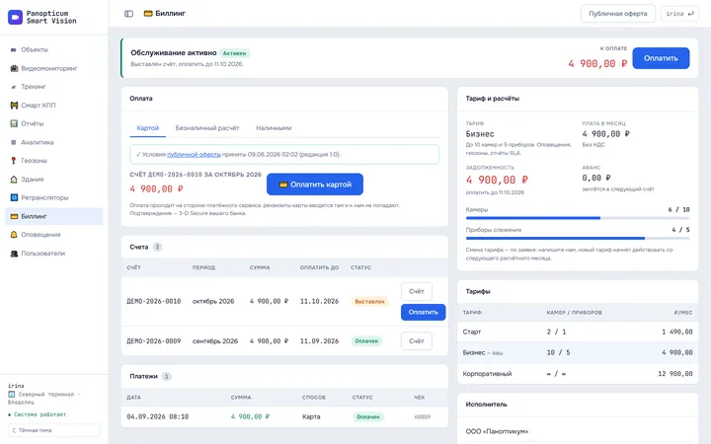Click the building icon near Северный терминал
Screen dimensions: 711x444
point(11,395)
